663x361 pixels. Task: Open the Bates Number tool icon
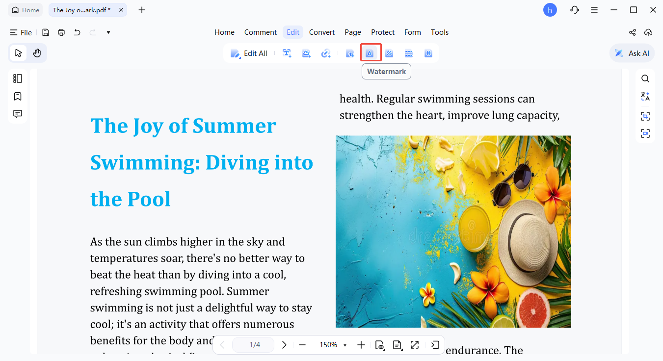pos(428,53)
